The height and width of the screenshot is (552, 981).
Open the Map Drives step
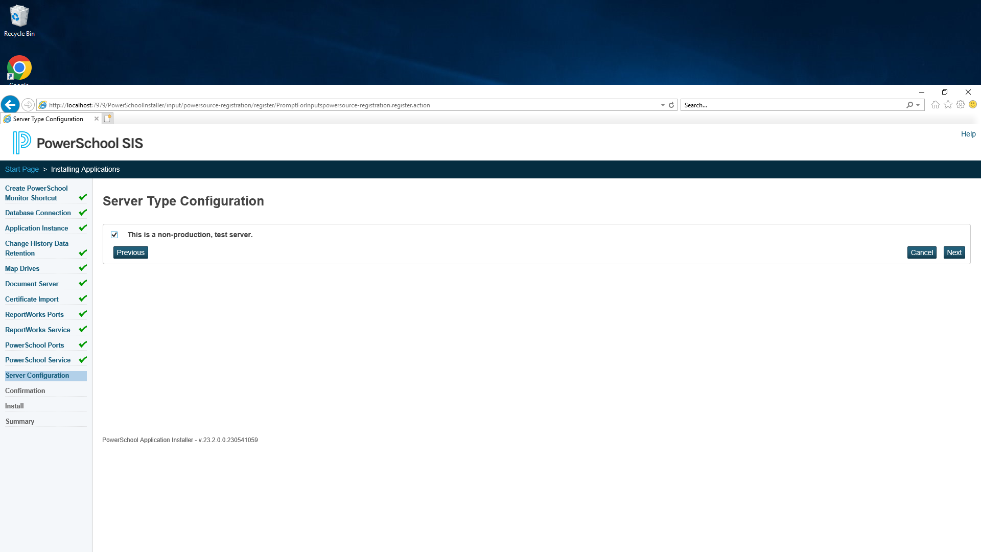tap(22, 268)
